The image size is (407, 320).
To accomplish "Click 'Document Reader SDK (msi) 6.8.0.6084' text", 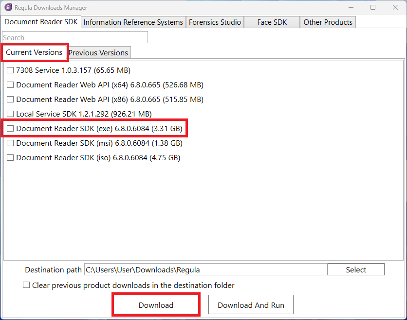I will (x=83, y=143).
